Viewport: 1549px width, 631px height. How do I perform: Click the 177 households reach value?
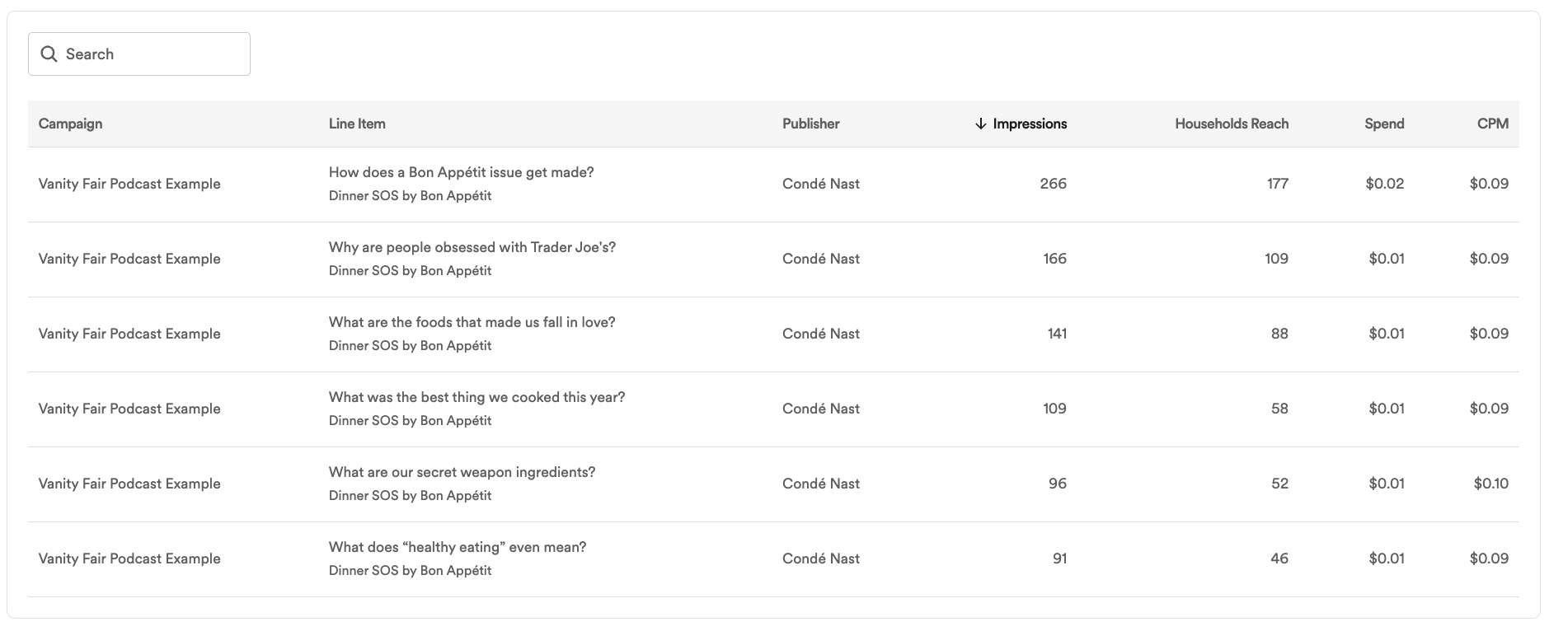pos(1278,184)
